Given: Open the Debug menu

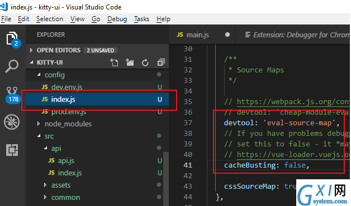Looking at the screenshot, I should (x=117, y=19).
